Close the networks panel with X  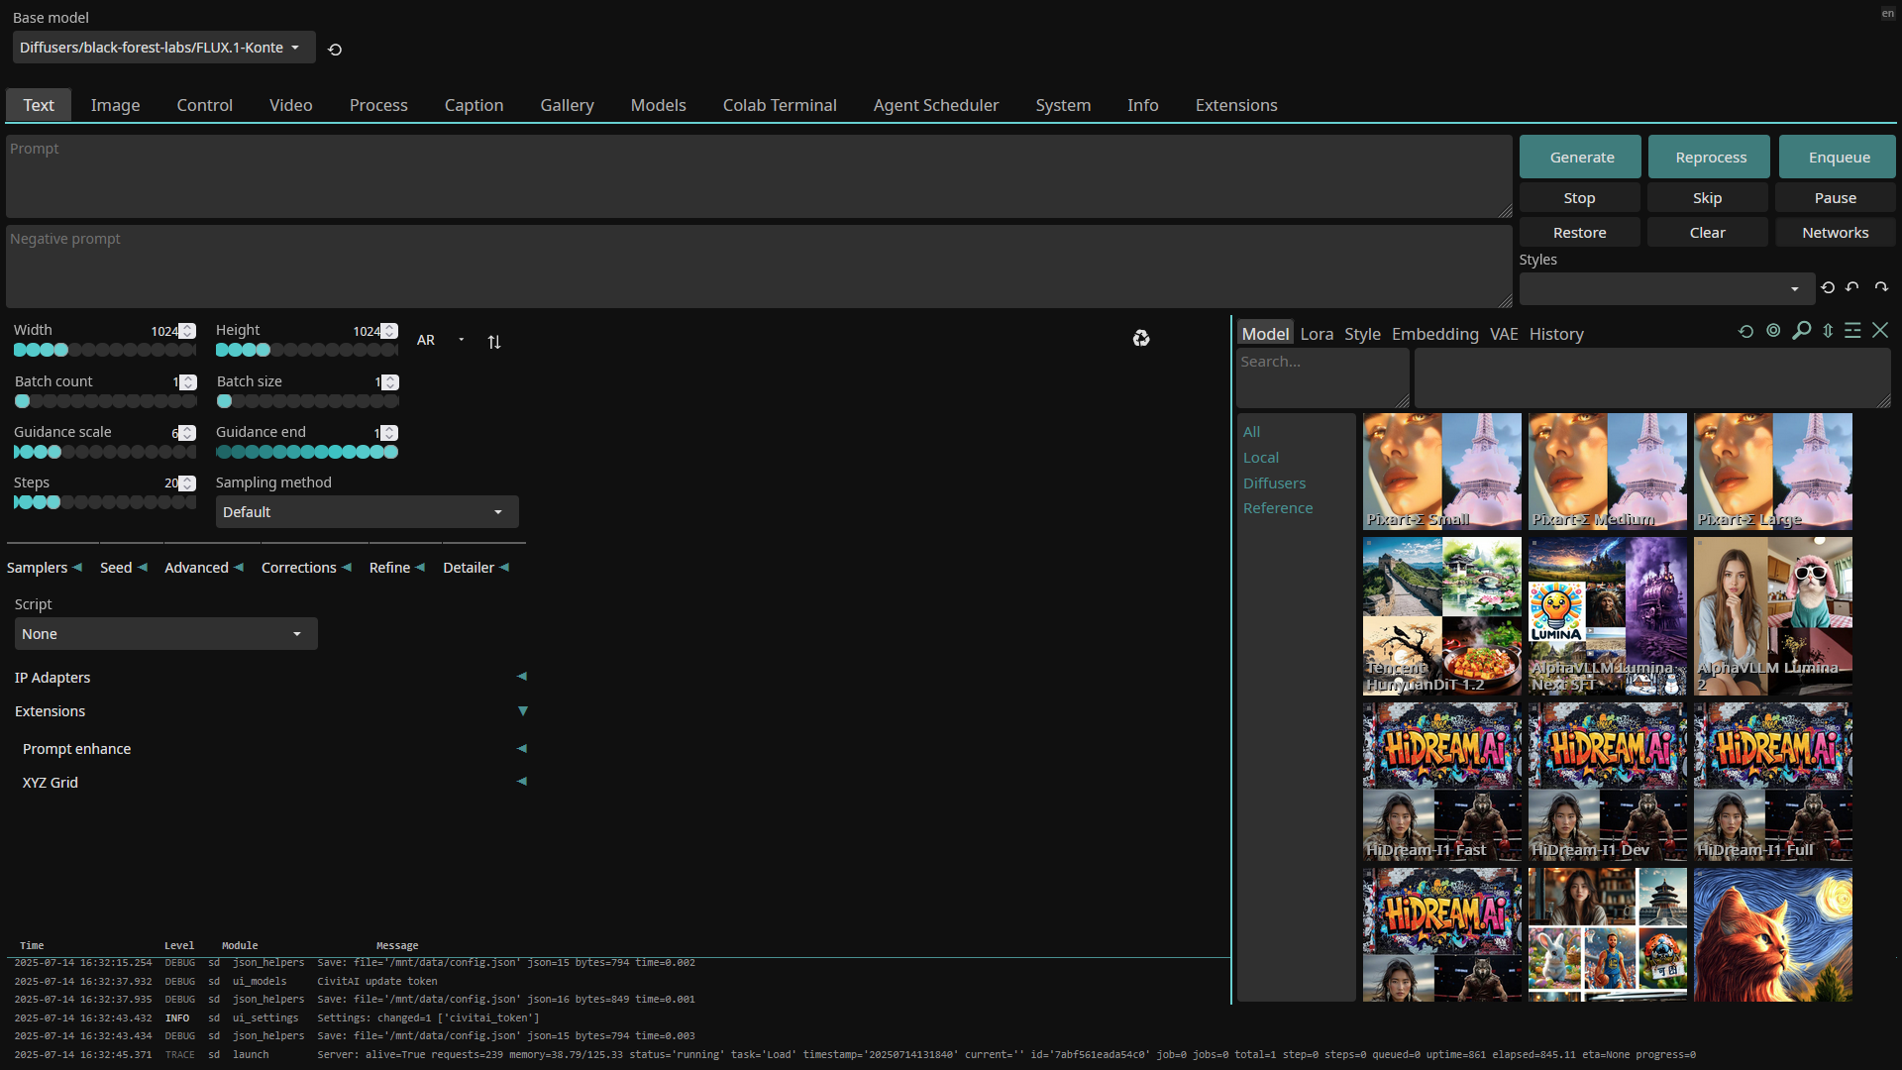coord(1880,331)
